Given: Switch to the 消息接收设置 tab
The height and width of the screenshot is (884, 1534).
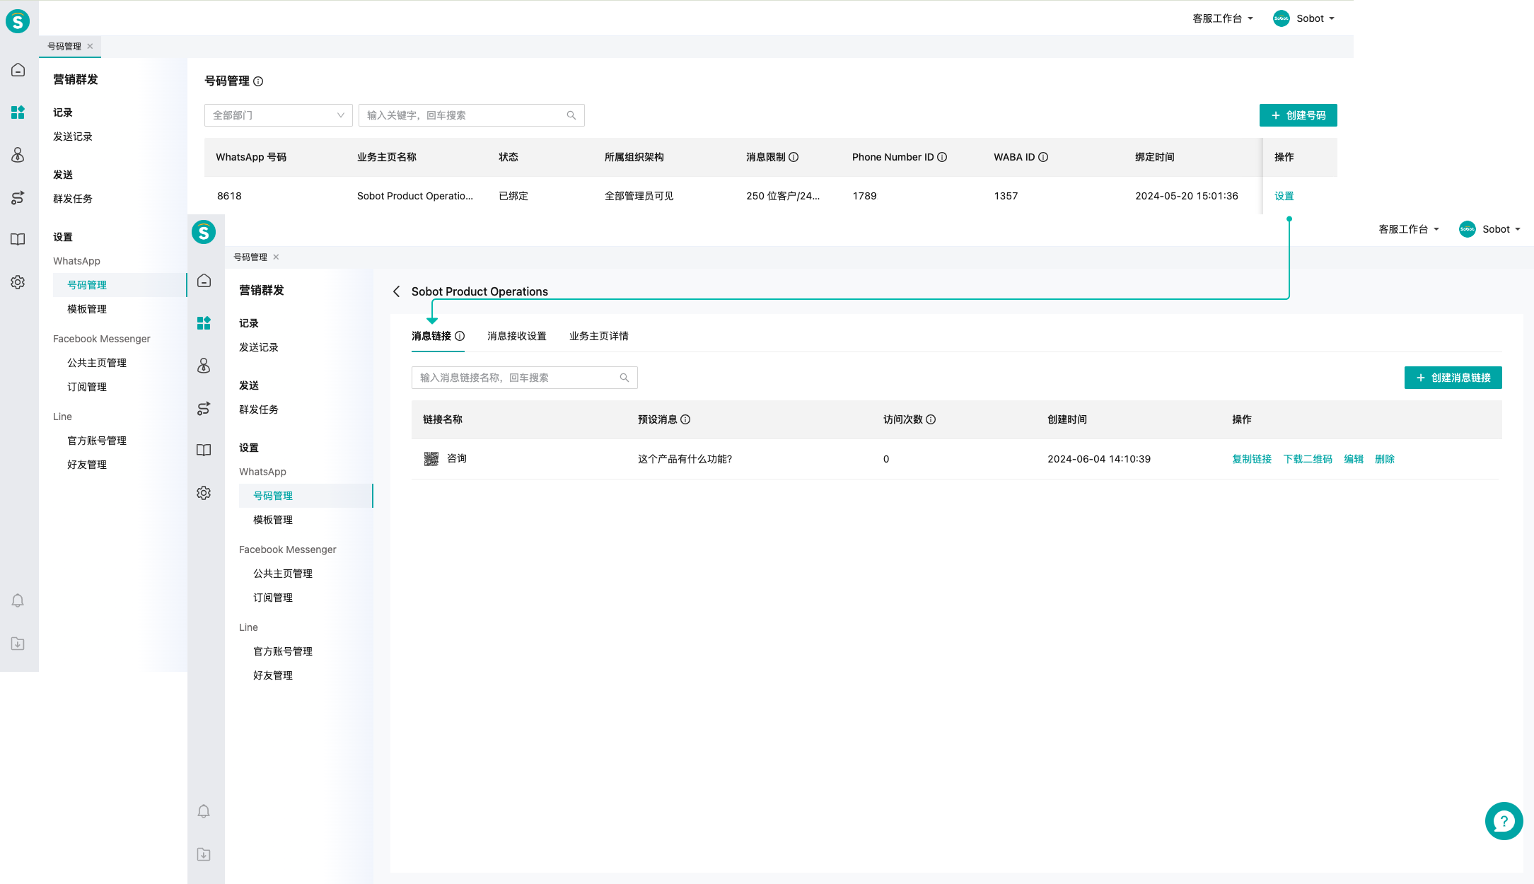Looking at the screenshot, I should click(517, 336).
